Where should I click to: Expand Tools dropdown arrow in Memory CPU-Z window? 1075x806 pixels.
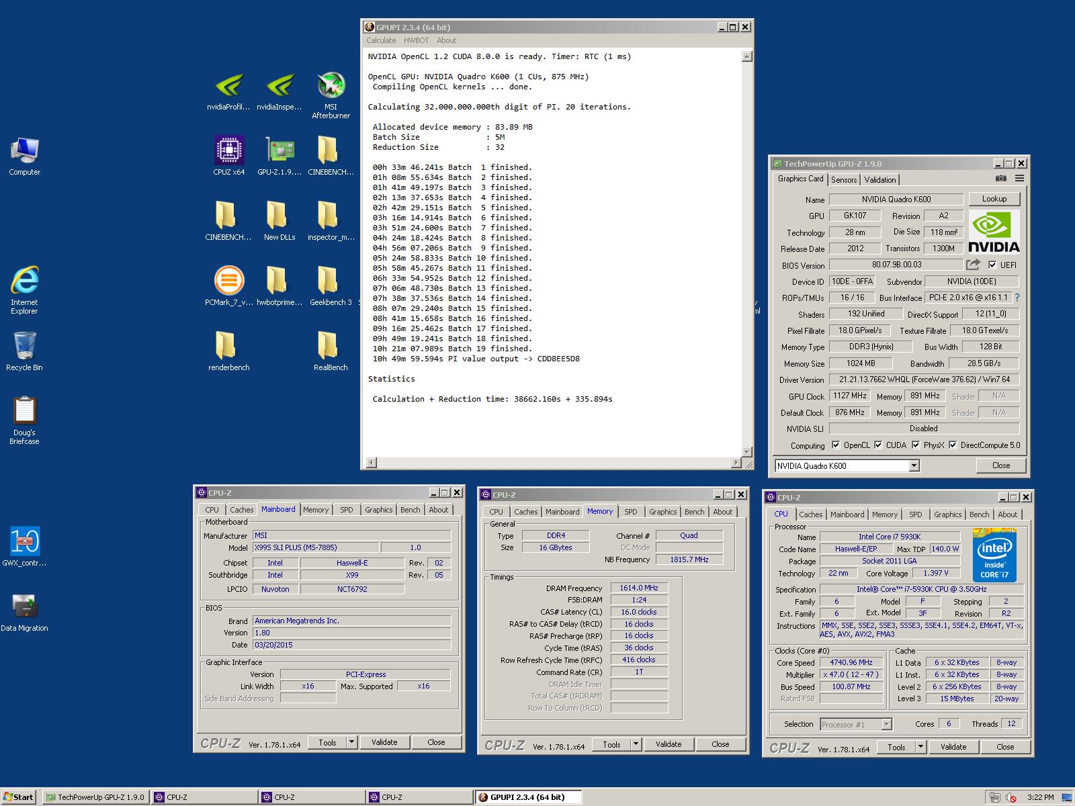[636, 744]
